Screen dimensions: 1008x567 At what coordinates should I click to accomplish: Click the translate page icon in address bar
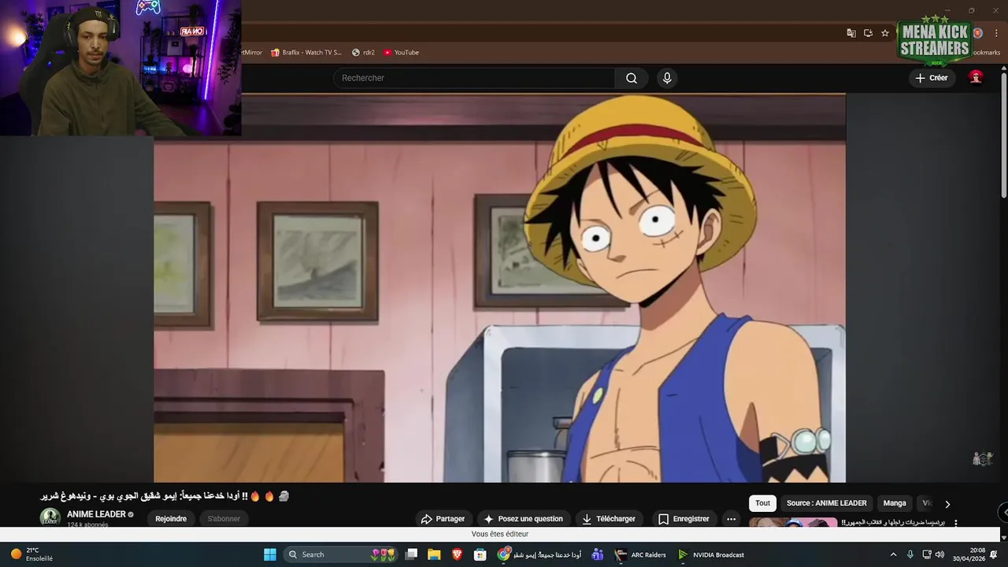point(851,33)
